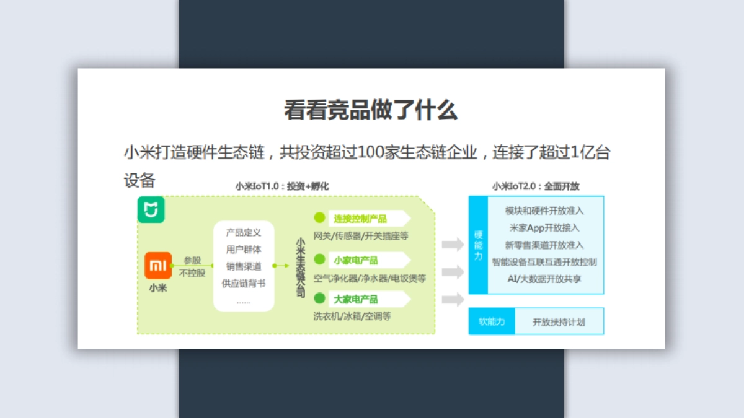This screenshot has width=744, height=418.
Task: Select the orange MI logo
Action: [159, 265]
